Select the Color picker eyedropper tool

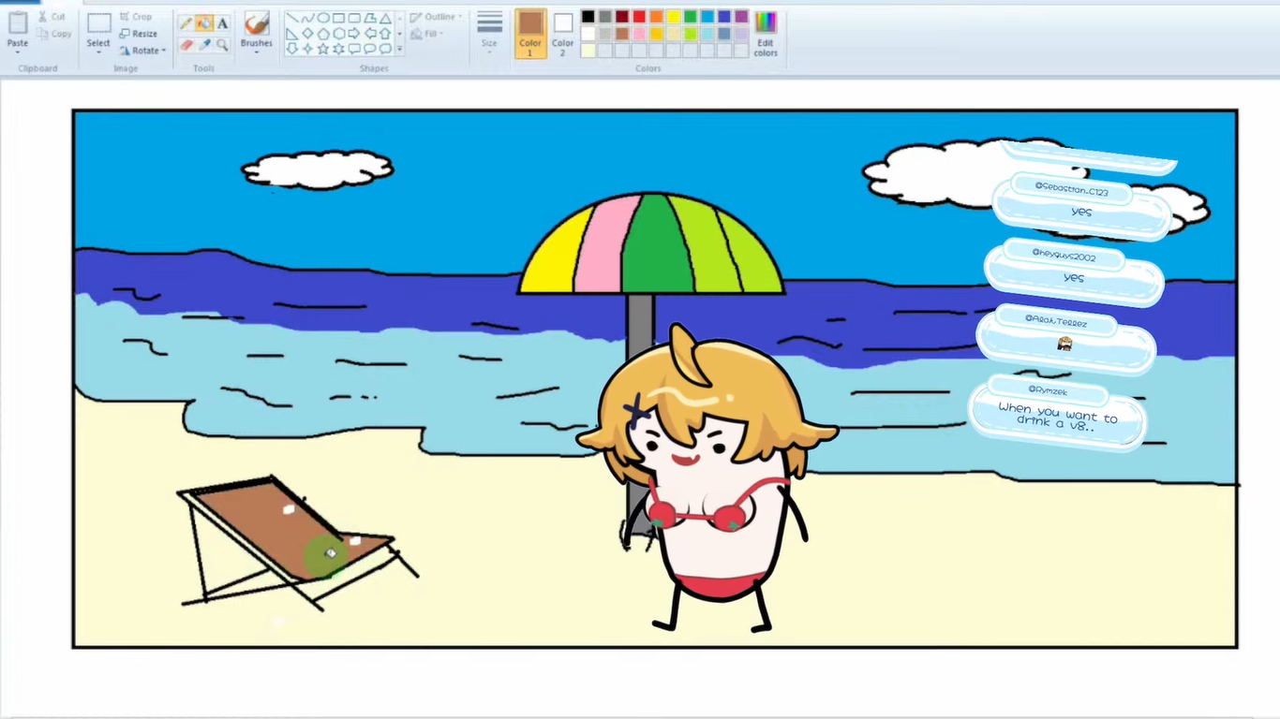tap(203, 44)
